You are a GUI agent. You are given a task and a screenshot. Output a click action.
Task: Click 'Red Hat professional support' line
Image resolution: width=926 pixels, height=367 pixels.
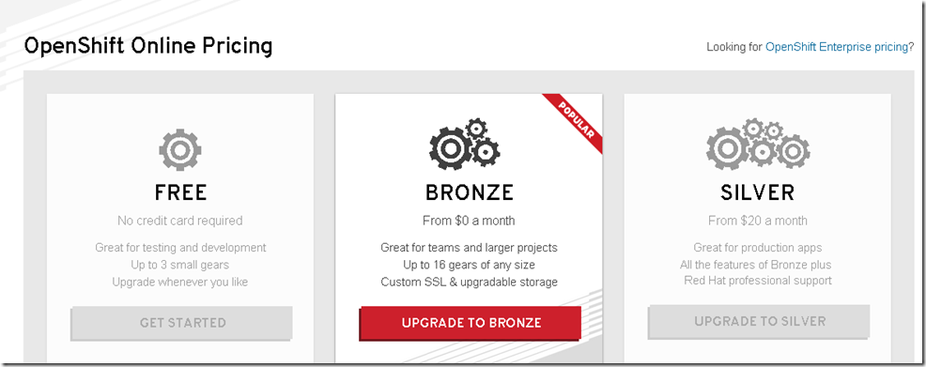pyautogui.click(x=758, y=281)
